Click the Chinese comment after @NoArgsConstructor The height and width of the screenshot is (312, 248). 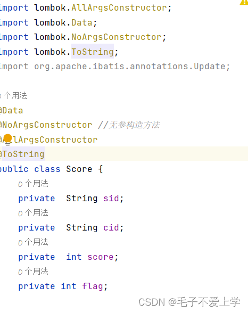tap(129, 125)
